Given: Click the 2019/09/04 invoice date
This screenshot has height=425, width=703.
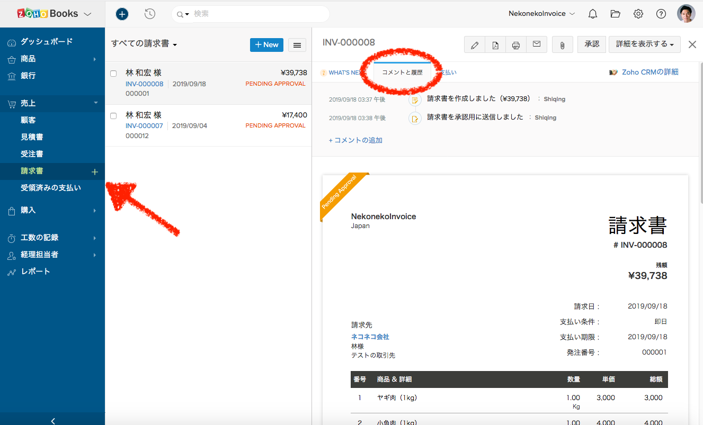Looking at the screenshot, I should point(190,126).
